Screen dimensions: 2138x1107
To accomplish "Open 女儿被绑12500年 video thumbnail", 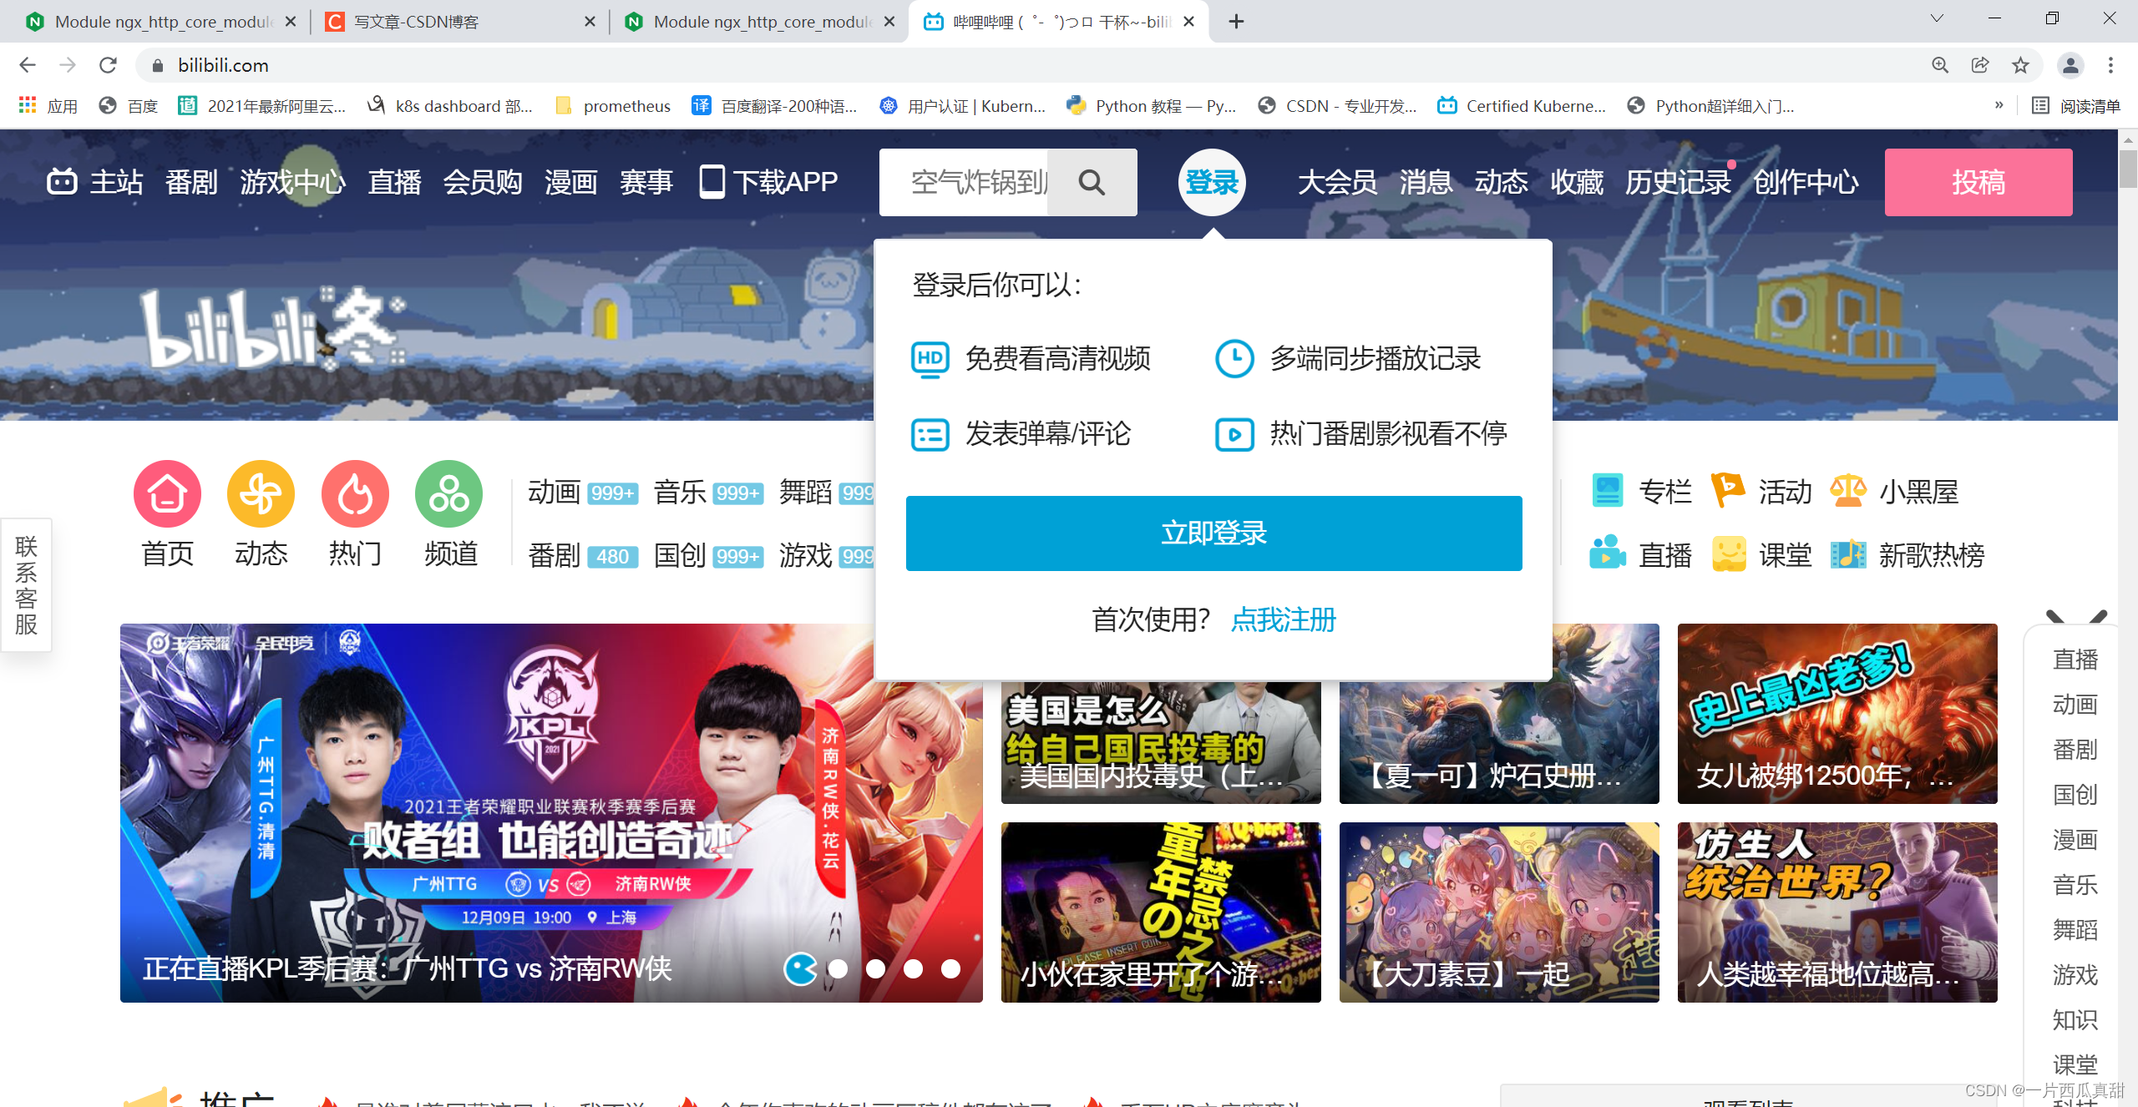I will tap(1837, 714).
